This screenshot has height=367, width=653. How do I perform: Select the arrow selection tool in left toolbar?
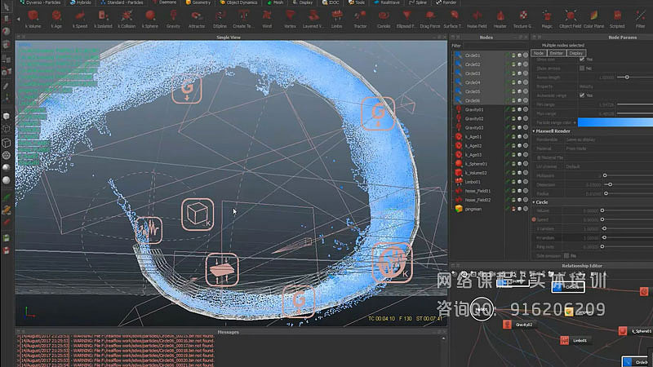6,7
